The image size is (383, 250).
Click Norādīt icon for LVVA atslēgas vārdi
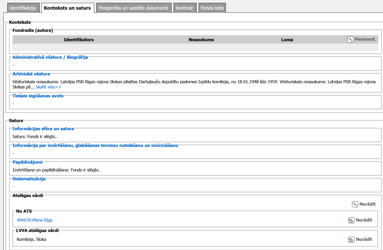[x=351, y=240]
